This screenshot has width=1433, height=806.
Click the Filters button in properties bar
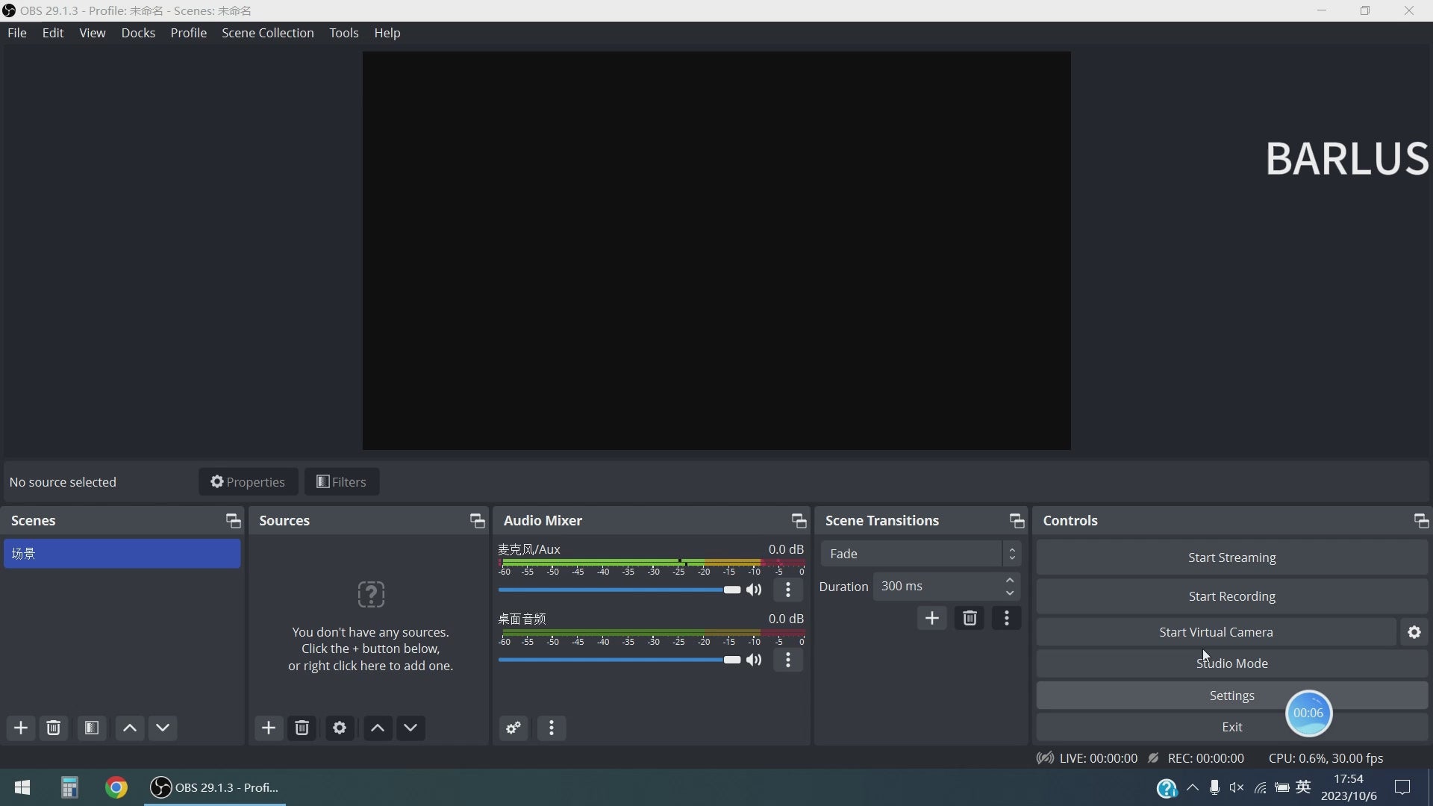click(342, 481)
